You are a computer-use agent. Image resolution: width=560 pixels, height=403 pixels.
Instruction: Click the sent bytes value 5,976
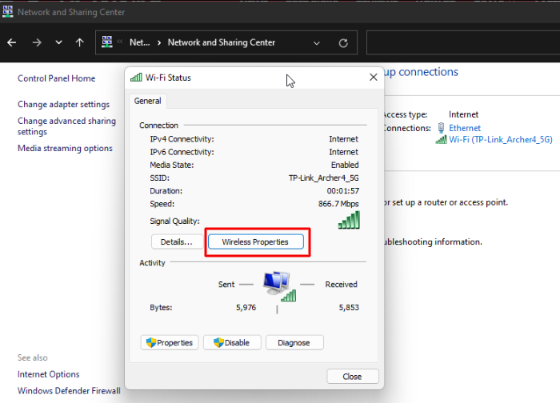tap(246, 307)
